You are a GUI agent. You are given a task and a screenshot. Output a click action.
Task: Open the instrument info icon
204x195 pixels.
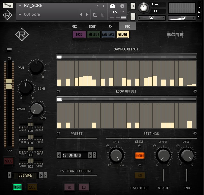[x=122, y=6]
